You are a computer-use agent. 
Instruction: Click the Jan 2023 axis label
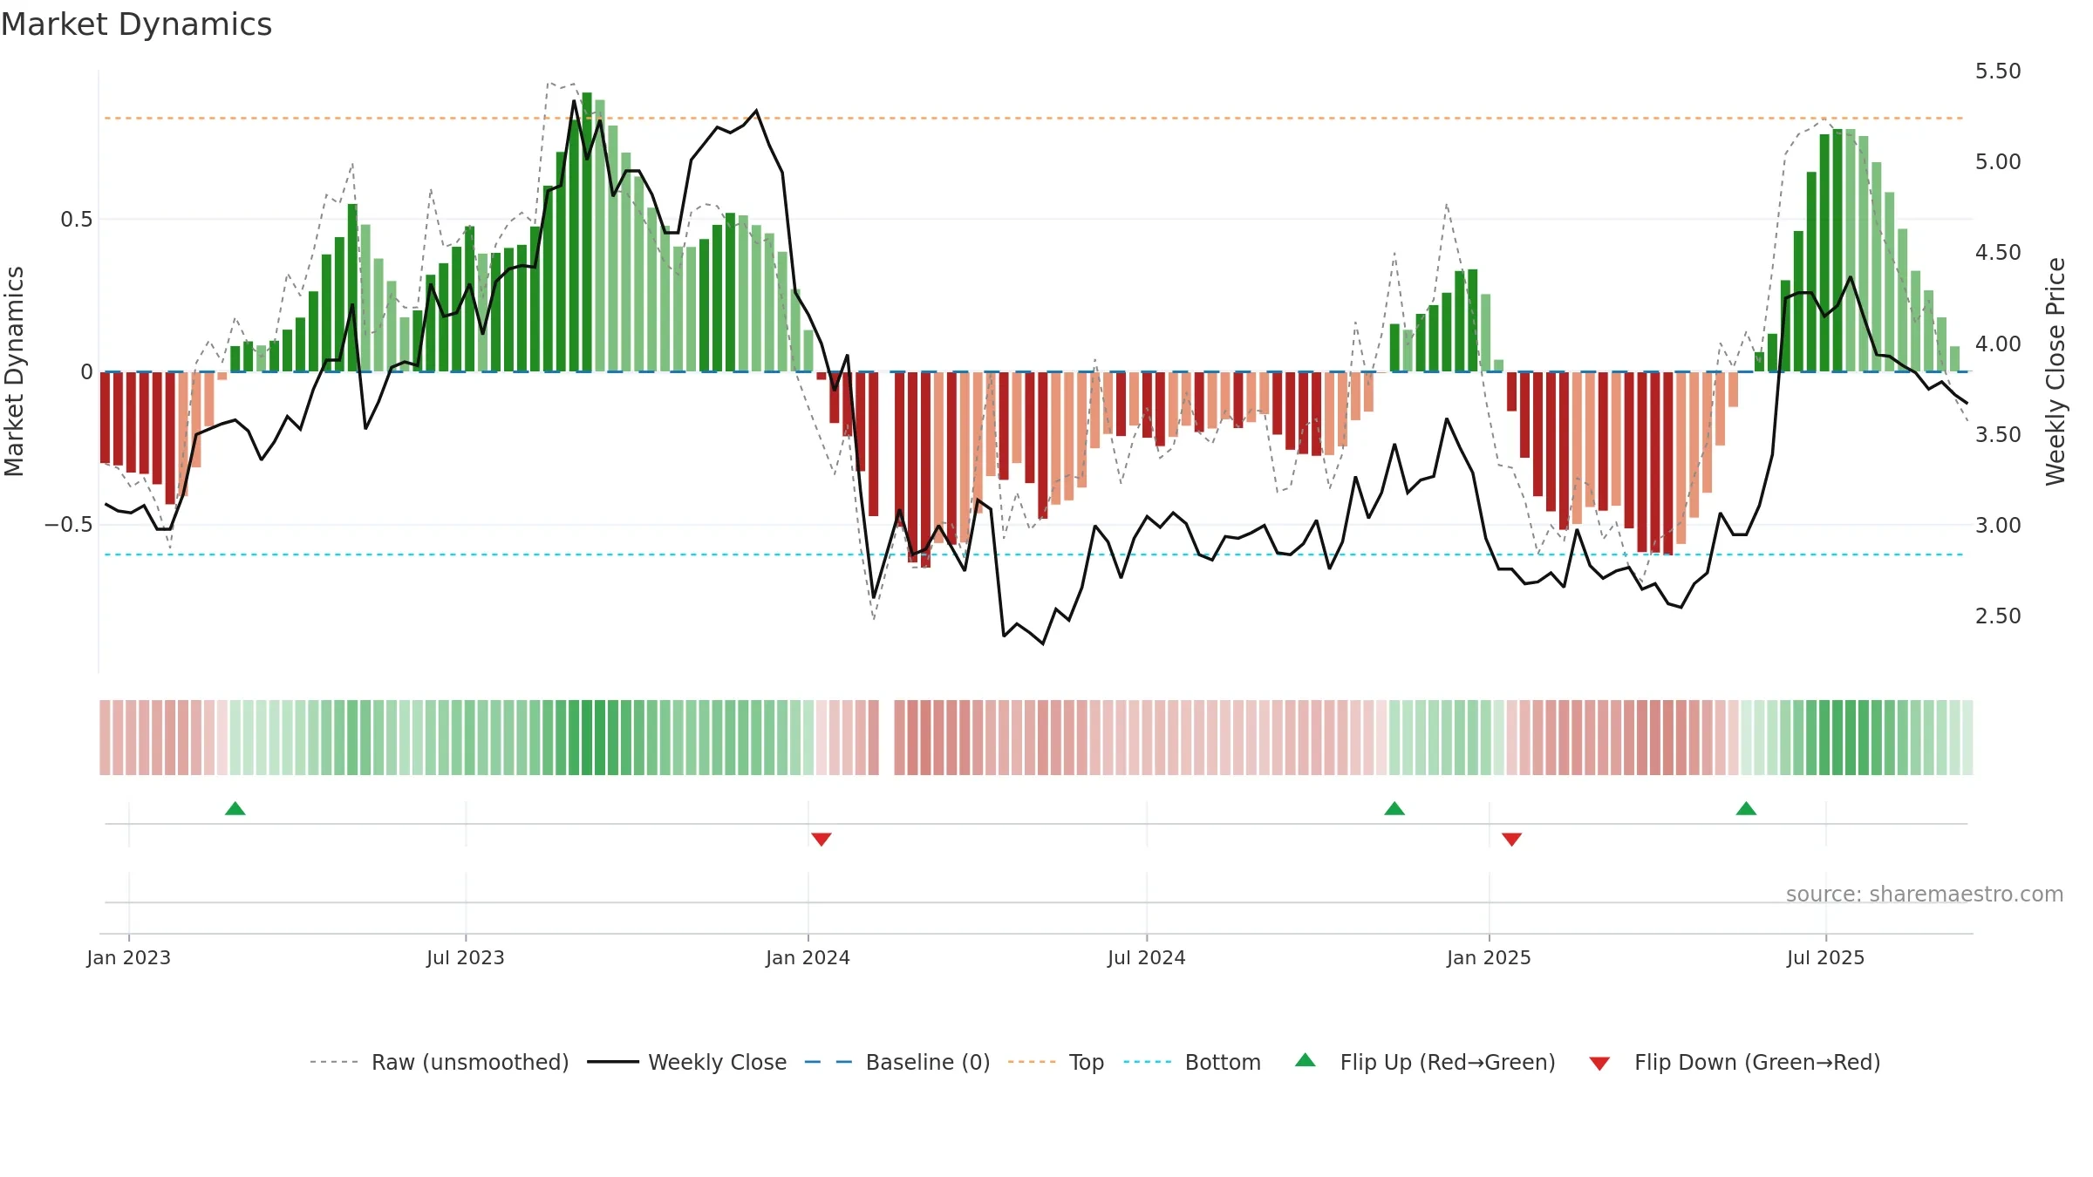pyautogui.click(x=129, y=957)
